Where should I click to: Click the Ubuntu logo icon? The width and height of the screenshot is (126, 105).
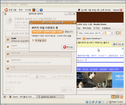coord(6,10)
